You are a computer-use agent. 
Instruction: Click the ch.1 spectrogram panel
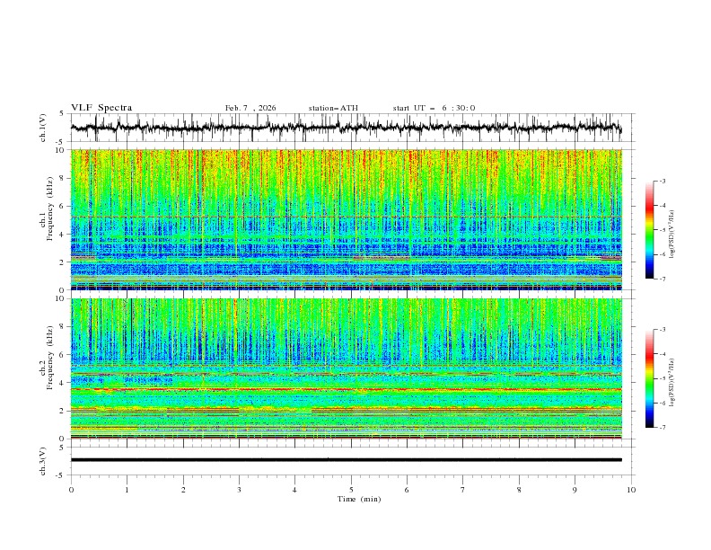[347, 219]
